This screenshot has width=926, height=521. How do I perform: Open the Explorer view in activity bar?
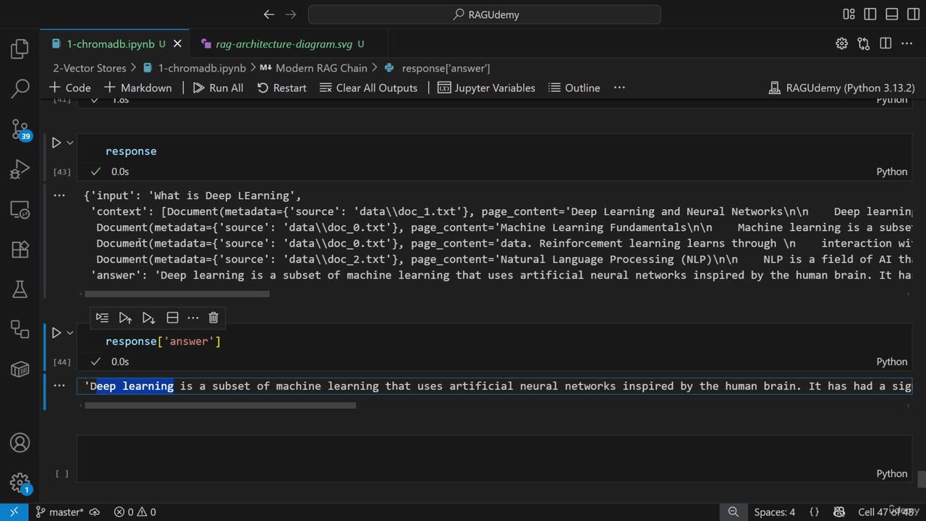click(20, 49)
